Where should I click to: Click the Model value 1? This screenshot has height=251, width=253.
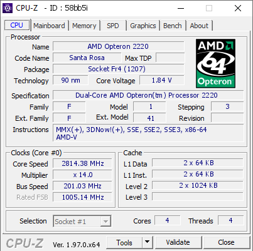149,106
